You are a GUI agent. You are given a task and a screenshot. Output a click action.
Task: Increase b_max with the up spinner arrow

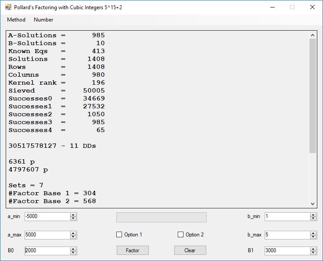click(313, 233)
